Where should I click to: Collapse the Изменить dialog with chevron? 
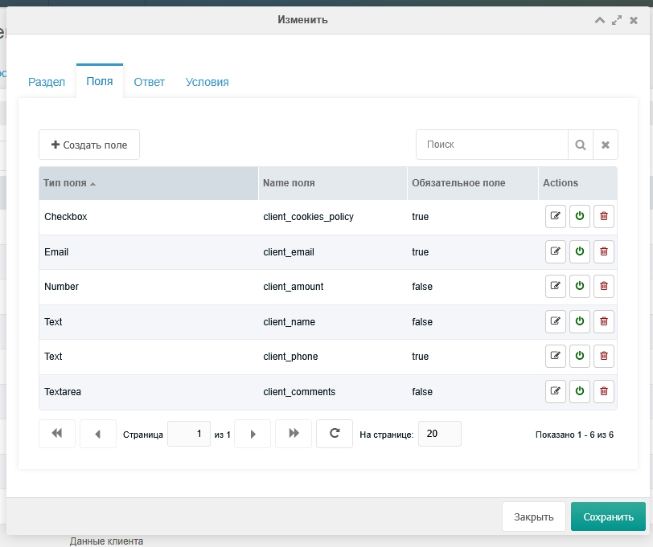click(600, 20)
